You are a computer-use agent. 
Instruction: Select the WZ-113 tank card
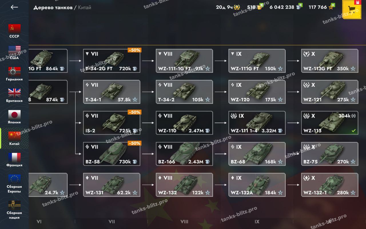330,123
